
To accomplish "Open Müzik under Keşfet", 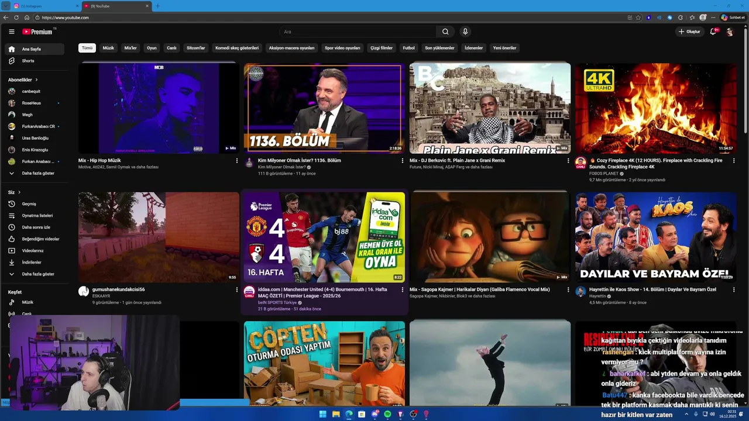I will [35, 302].
